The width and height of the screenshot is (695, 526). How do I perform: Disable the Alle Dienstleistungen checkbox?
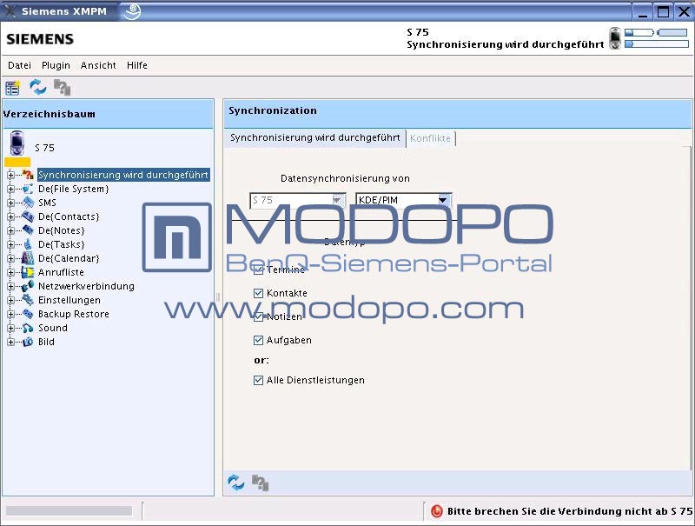[258, 381]
